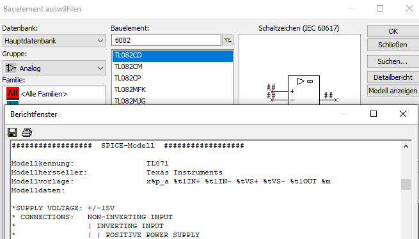The image size is (419, 239).
Task: Click the Schließen button
Action: pyautogui.click(x=393, y=45)
